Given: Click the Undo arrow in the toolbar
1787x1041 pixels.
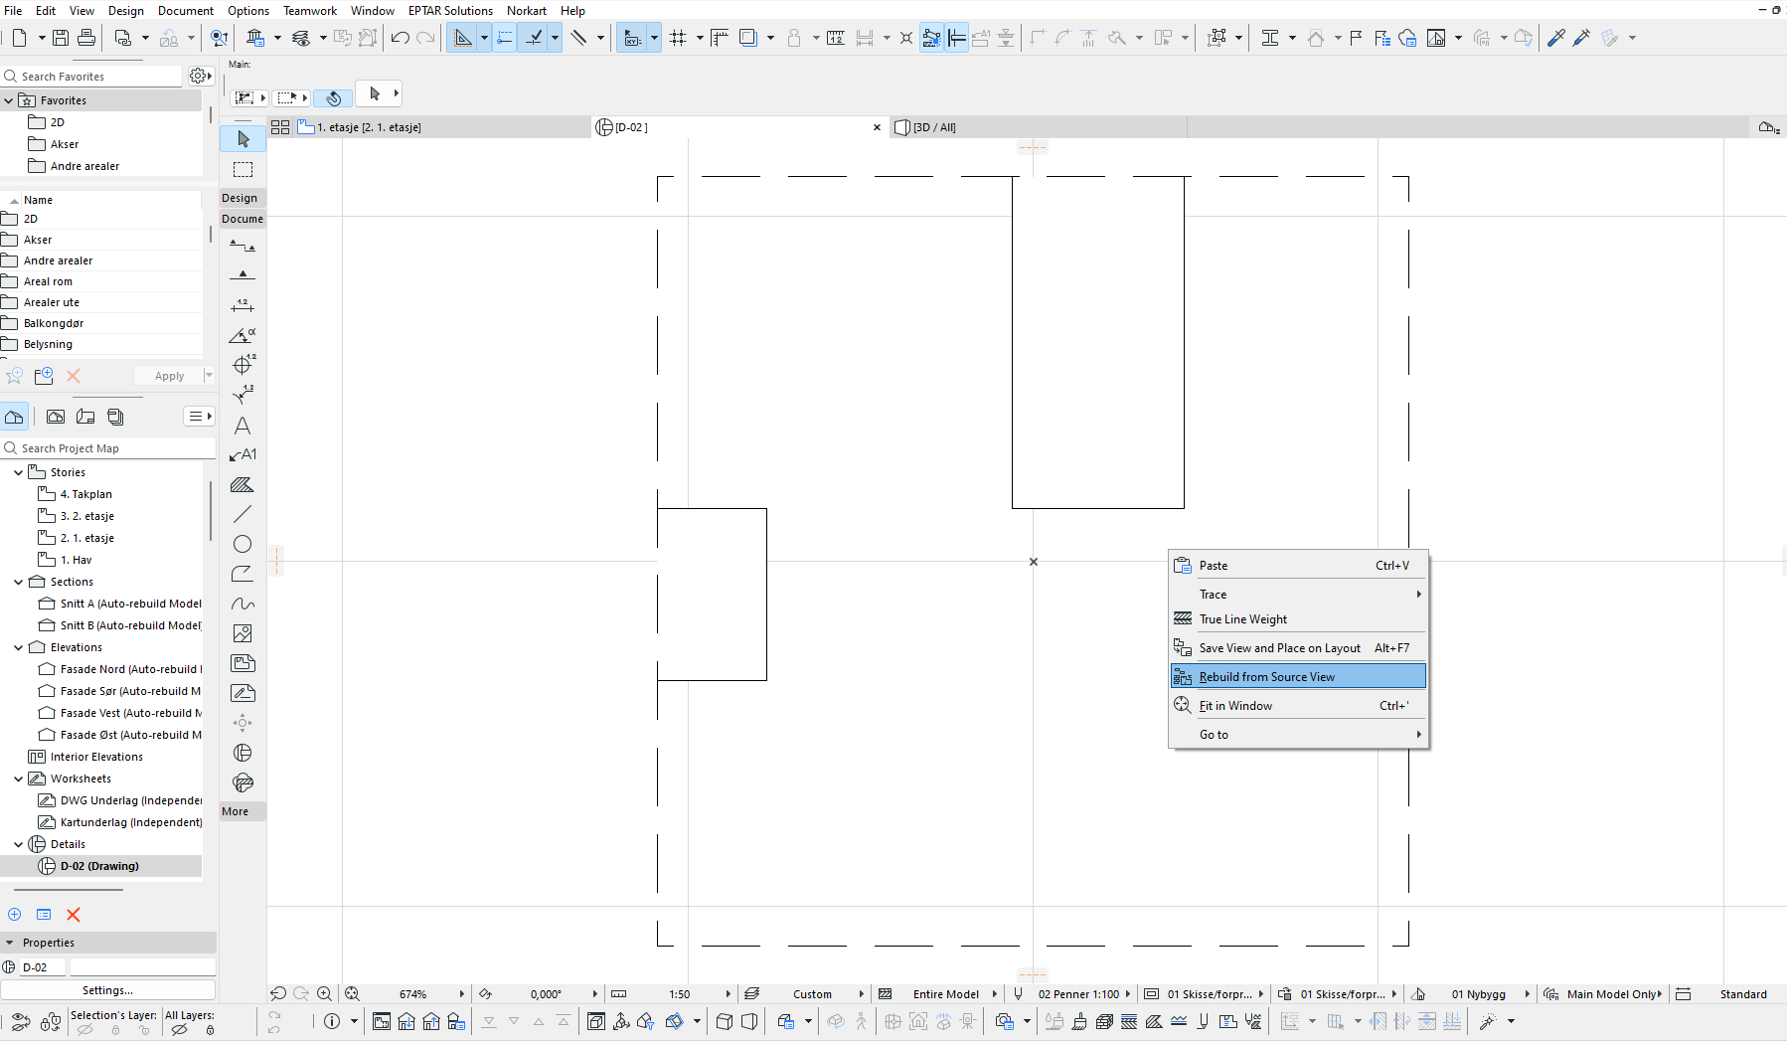Looking at the screenshot, I should tap(400, 38).
